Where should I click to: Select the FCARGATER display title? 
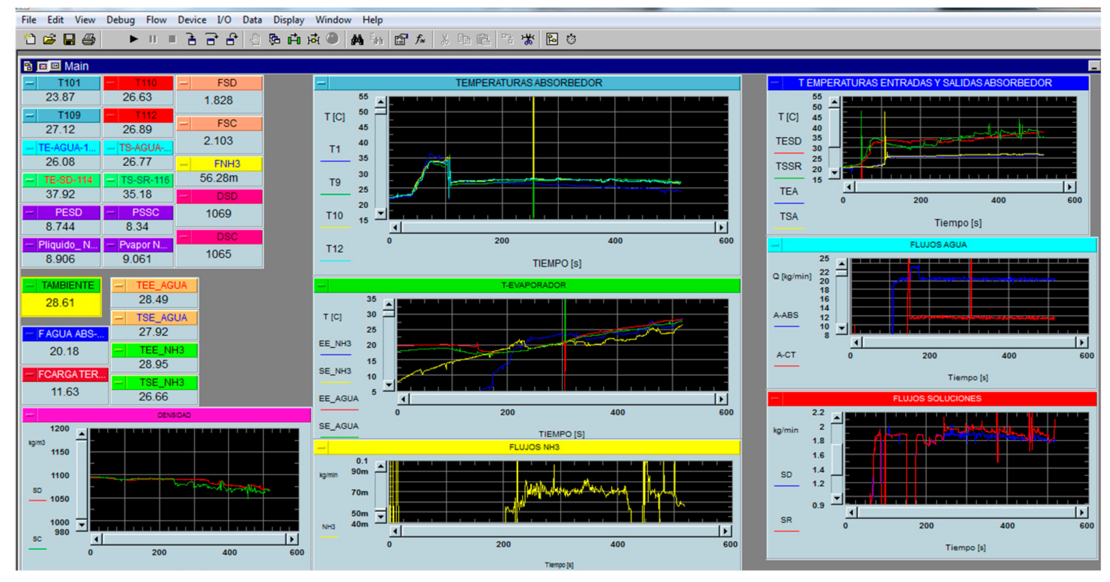(x=71, y=374)
